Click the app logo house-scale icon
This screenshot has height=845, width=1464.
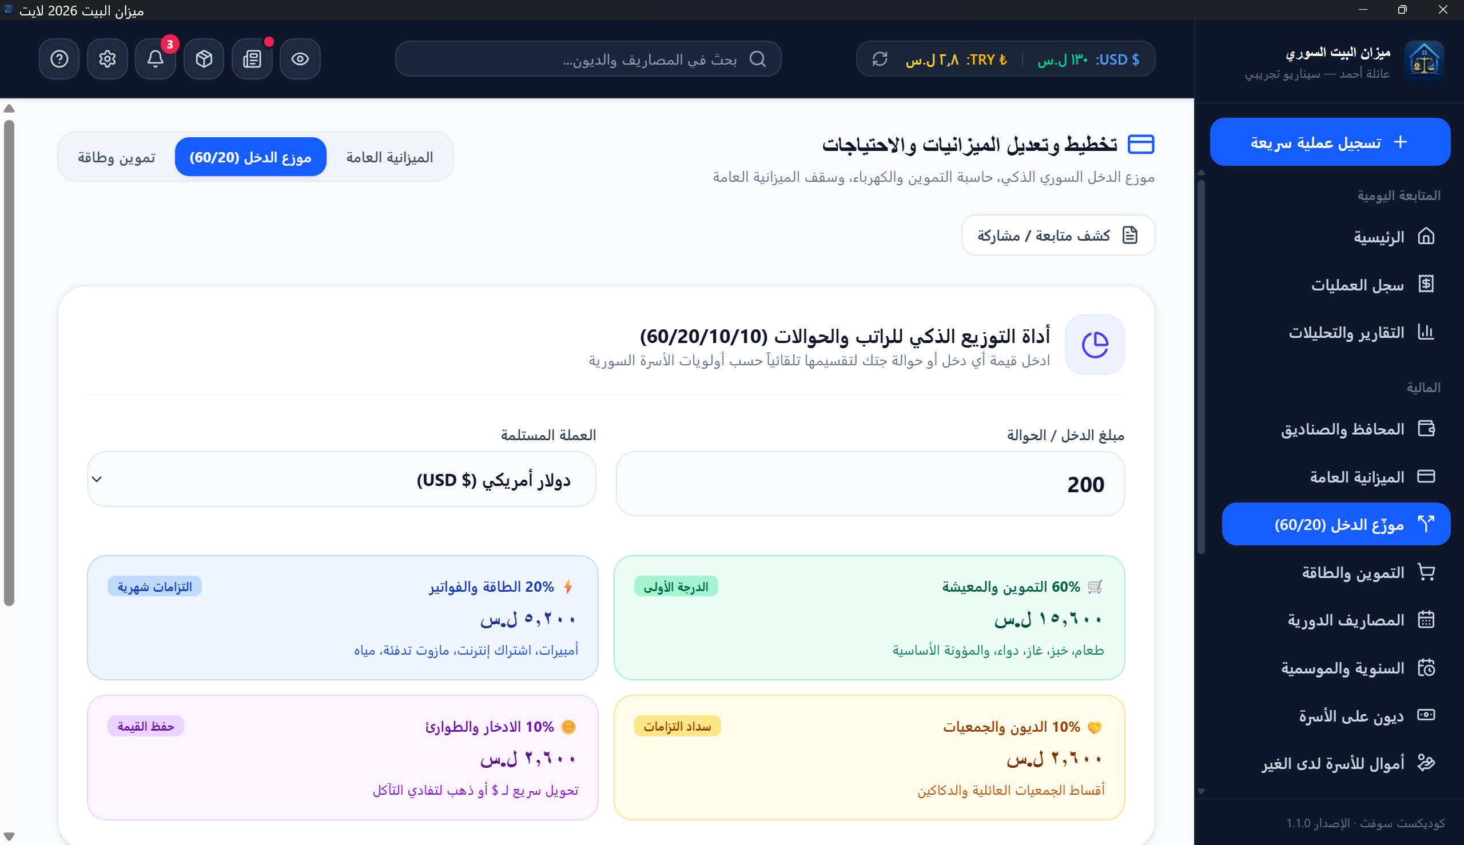[x=1424, y=61]
